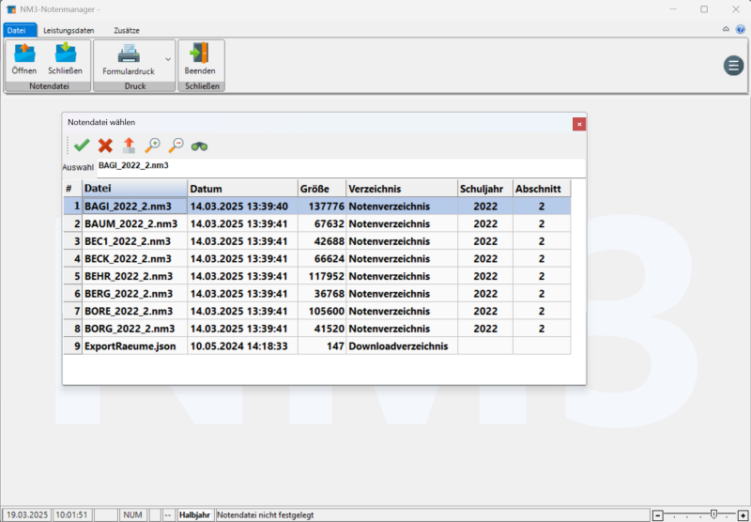Open the round hamburger menu button

click(733, 66)
